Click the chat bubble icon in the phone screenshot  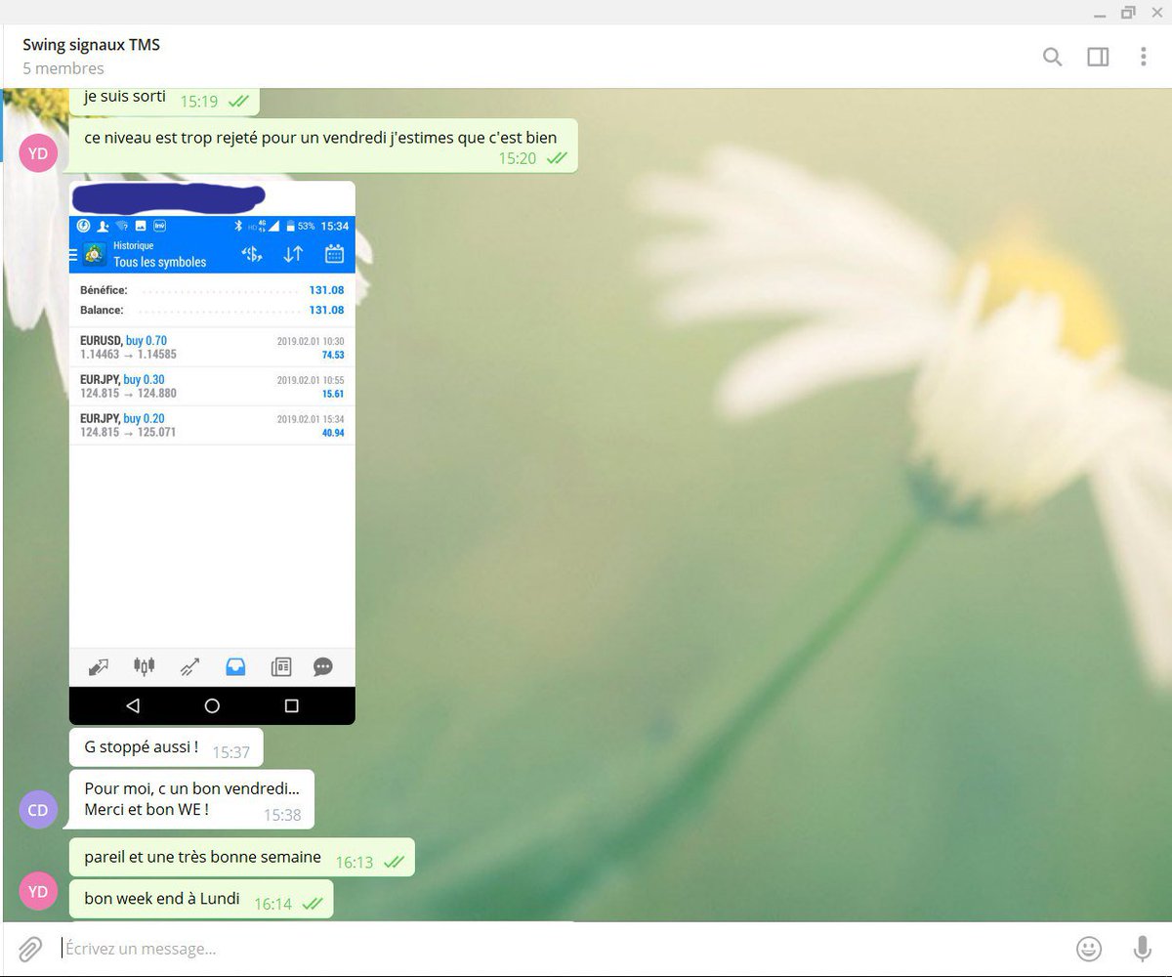322,667
